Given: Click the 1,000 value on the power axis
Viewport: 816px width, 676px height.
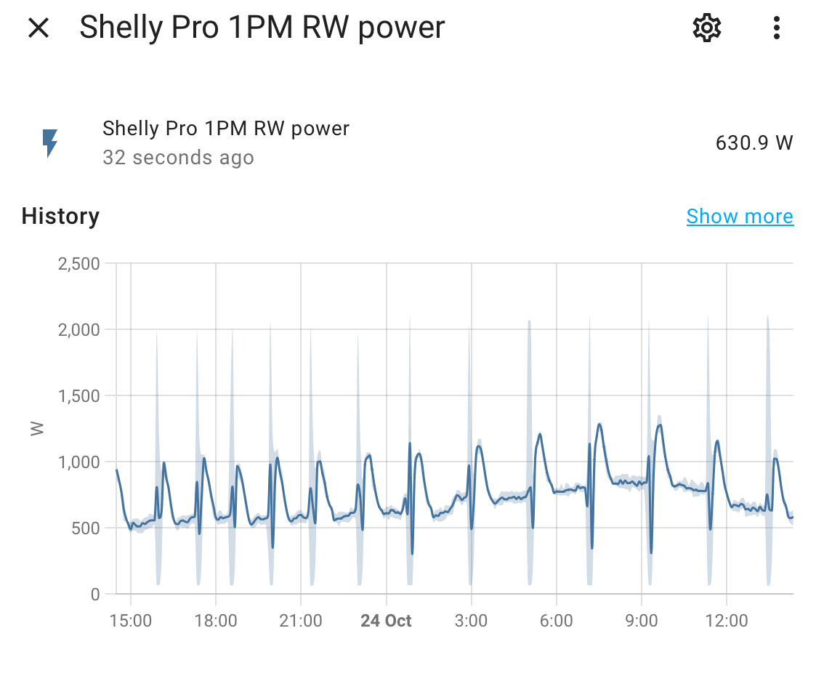Looking at the screenshot, I should (x=78, y=462).
